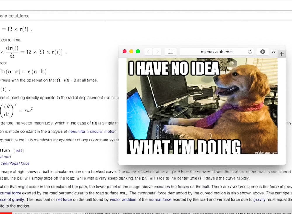292x214 pixels.
Task: Go back using Safari's back arrow
Action: click(x=148, y=52)
